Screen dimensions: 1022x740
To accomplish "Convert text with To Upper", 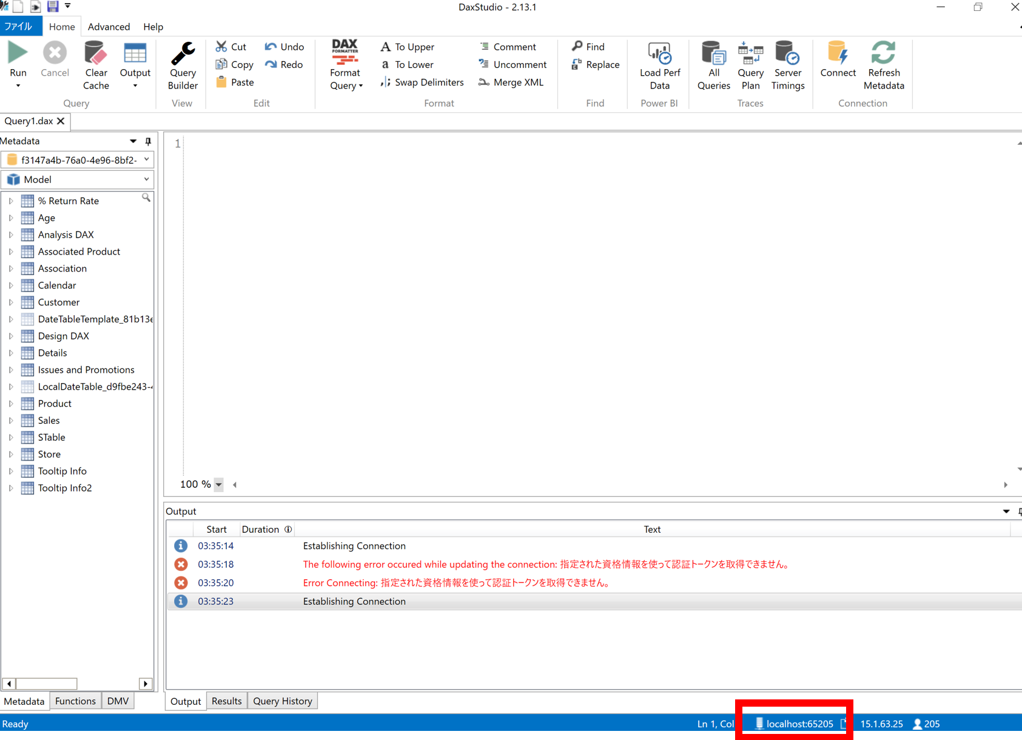I will (408, 47).
